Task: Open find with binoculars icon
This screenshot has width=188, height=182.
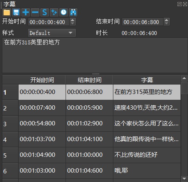Action: [x=73, y=13]
